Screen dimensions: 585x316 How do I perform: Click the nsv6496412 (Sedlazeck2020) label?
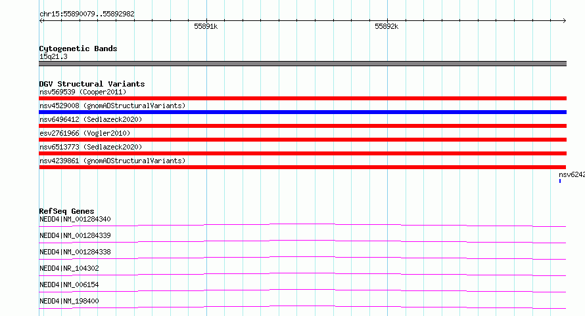click(91, 119)
